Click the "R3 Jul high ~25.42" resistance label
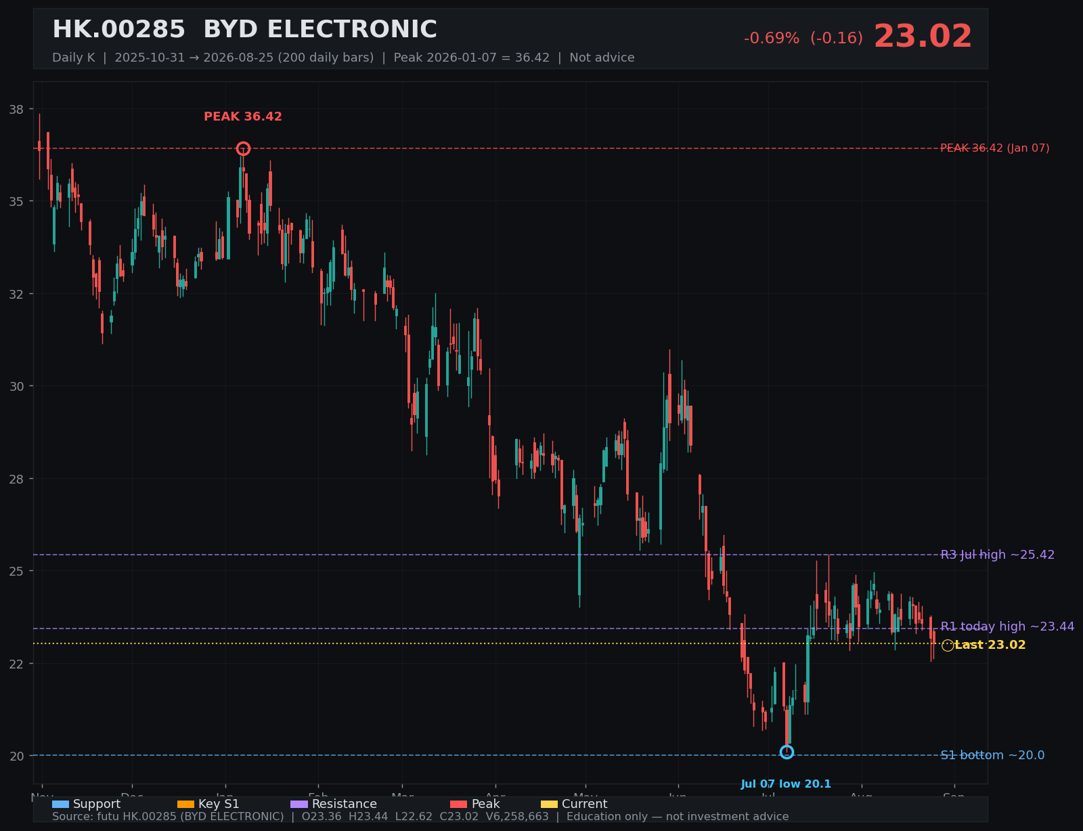Screen dimensions: 1083x831 point(998,555)
